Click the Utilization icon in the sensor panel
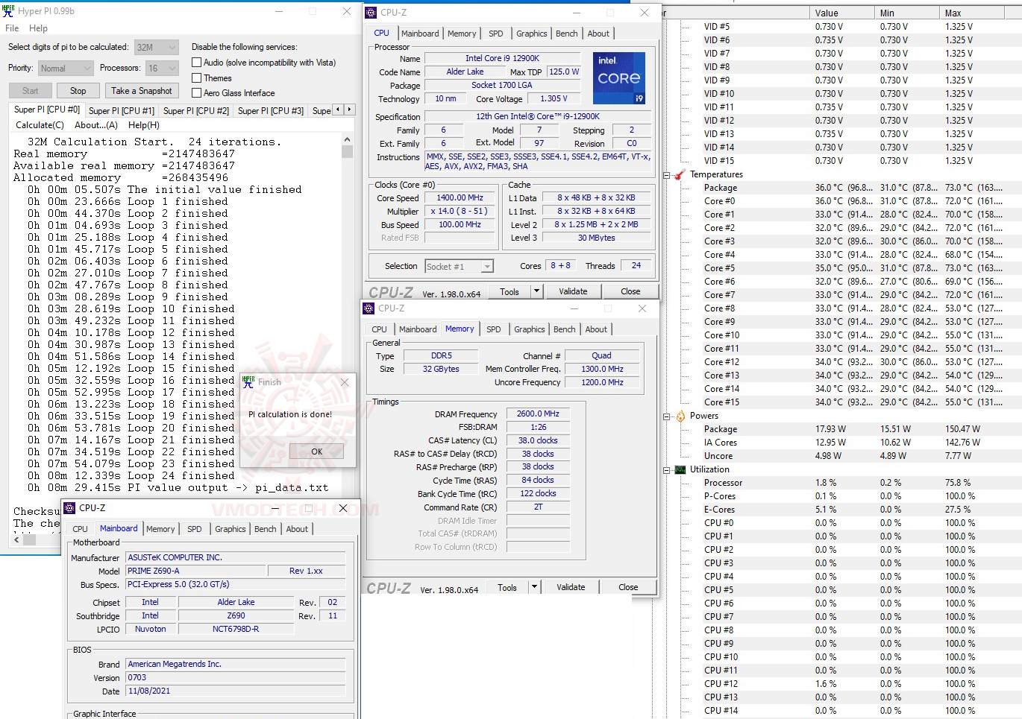The width and height of the screenshot is (1022, 719). [679, 469]
